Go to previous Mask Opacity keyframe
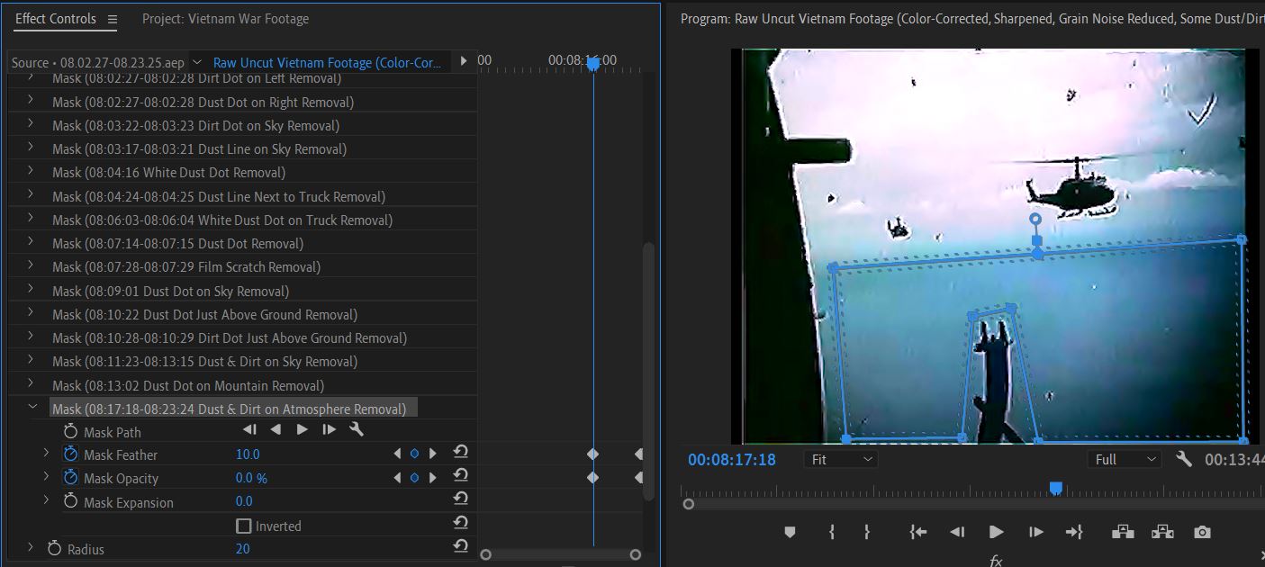1265x567 pixels. pos(397,478)
